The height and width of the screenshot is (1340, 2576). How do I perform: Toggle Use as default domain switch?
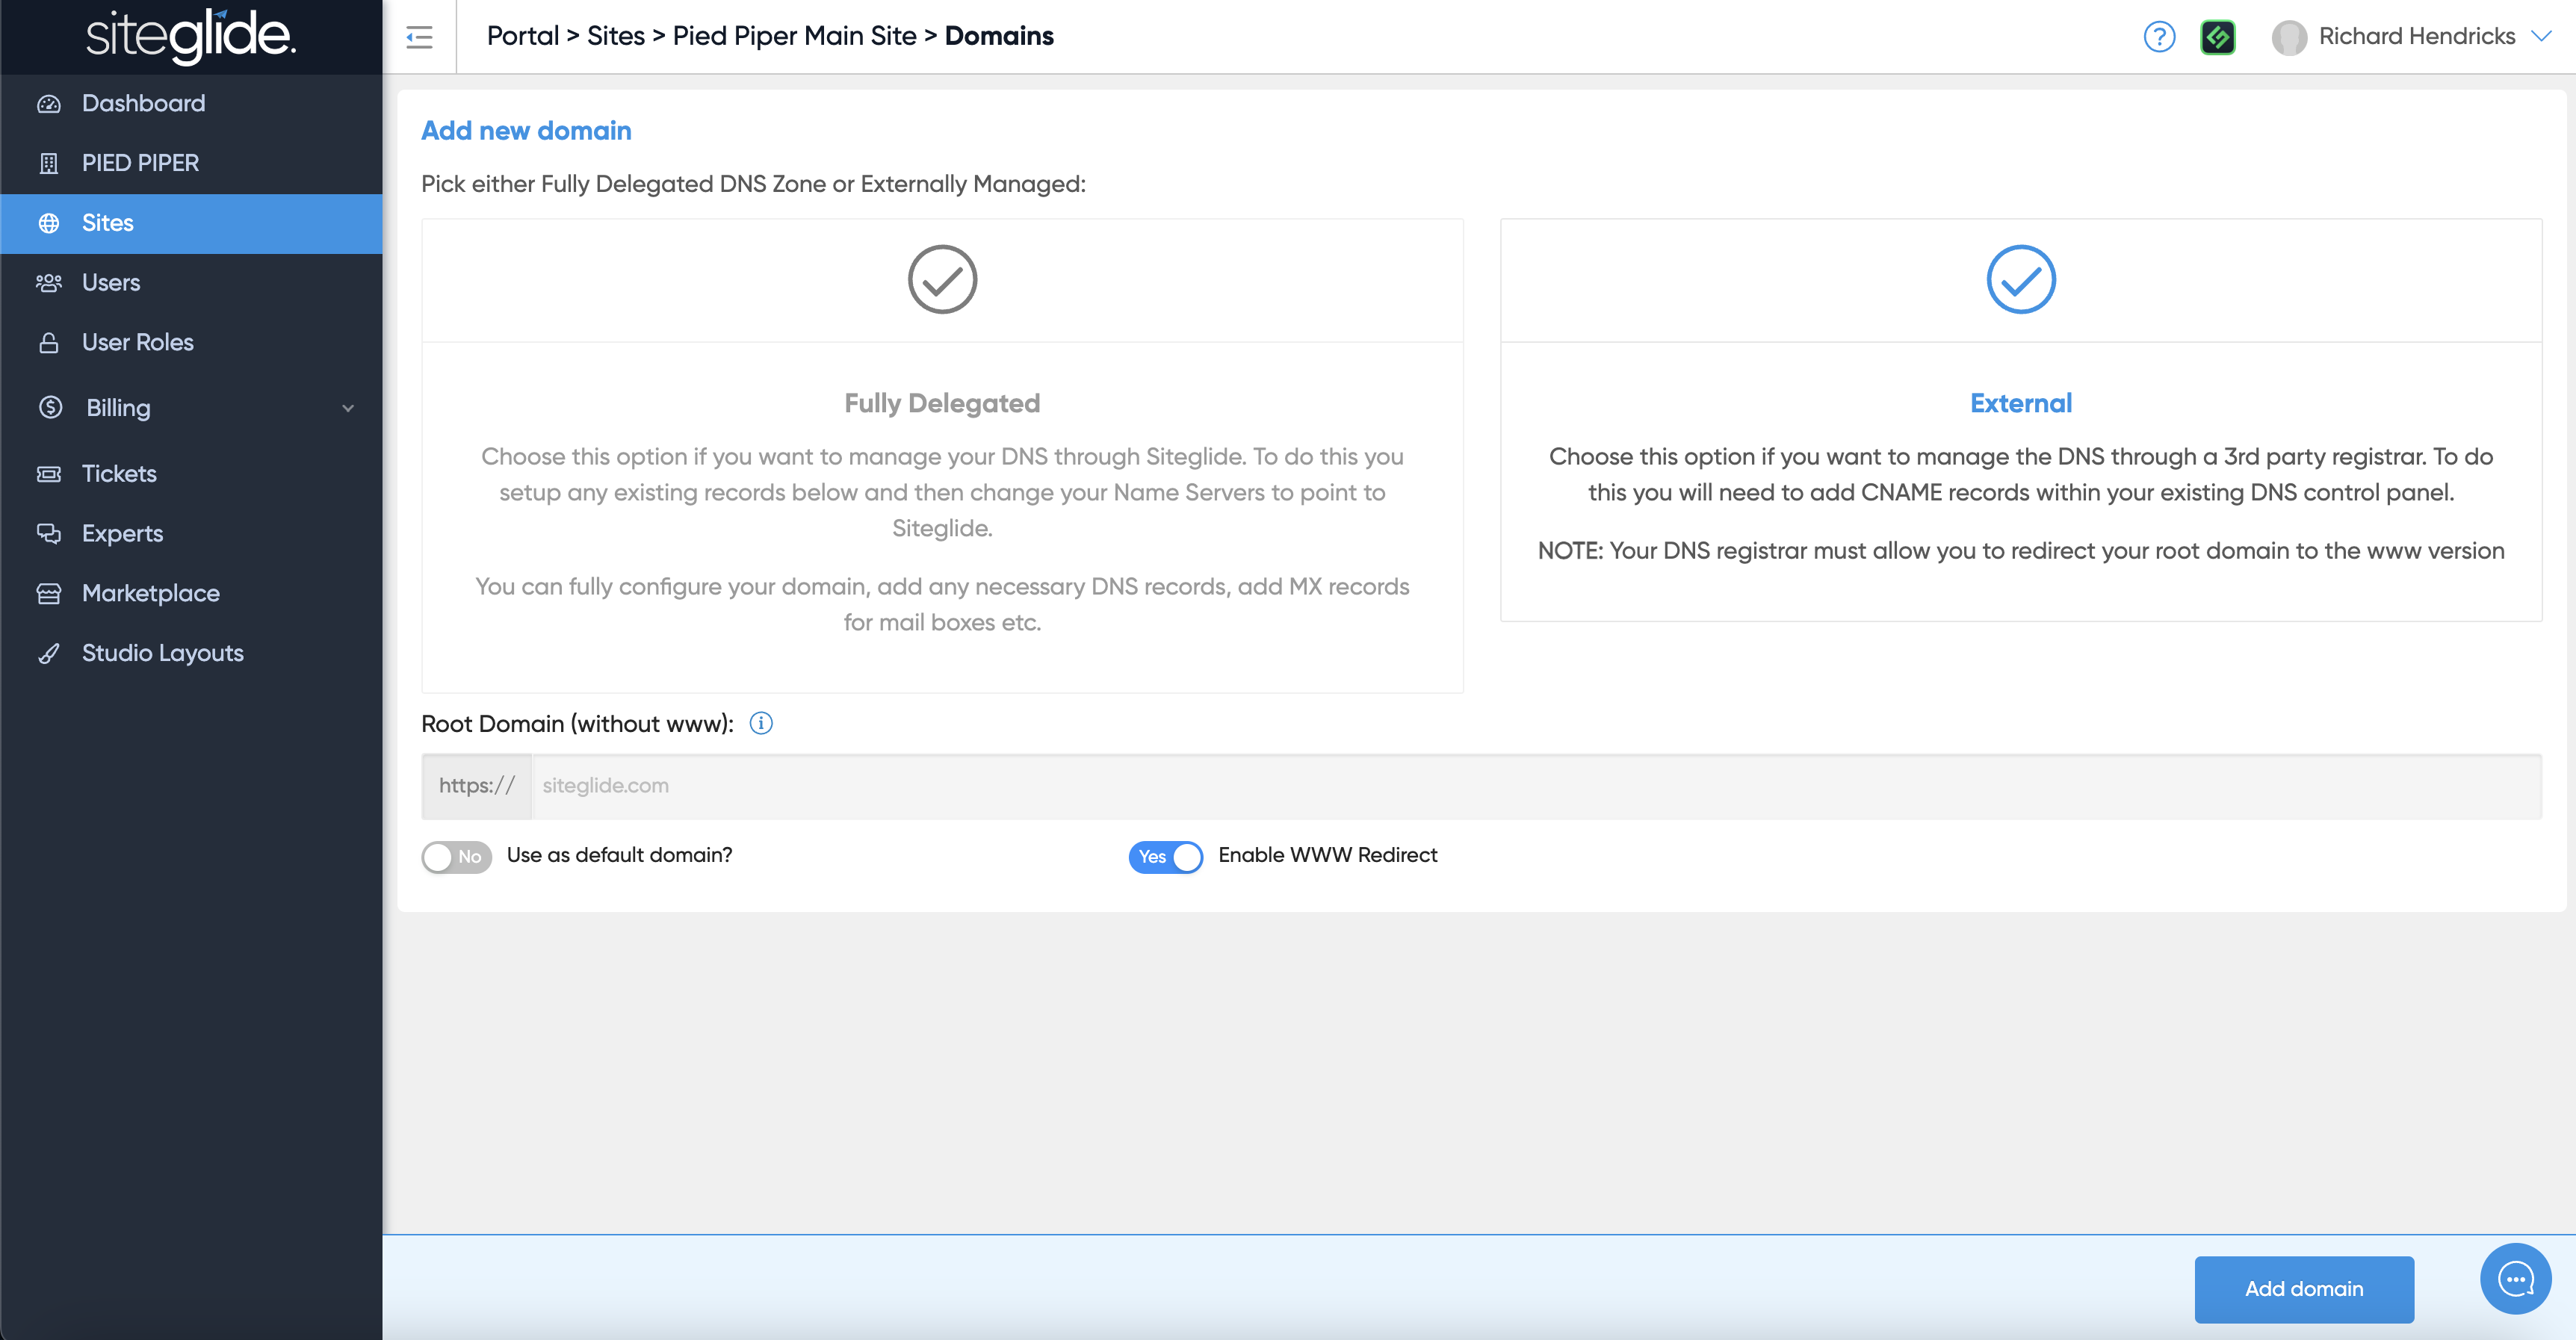[x=456, y=856]
